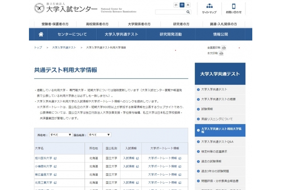Set font size to small (小)

pos(176,5)
